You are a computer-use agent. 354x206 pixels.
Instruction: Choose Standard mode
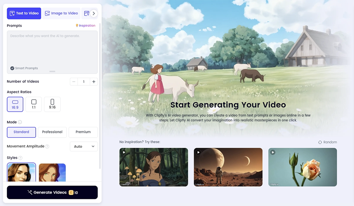21,132
